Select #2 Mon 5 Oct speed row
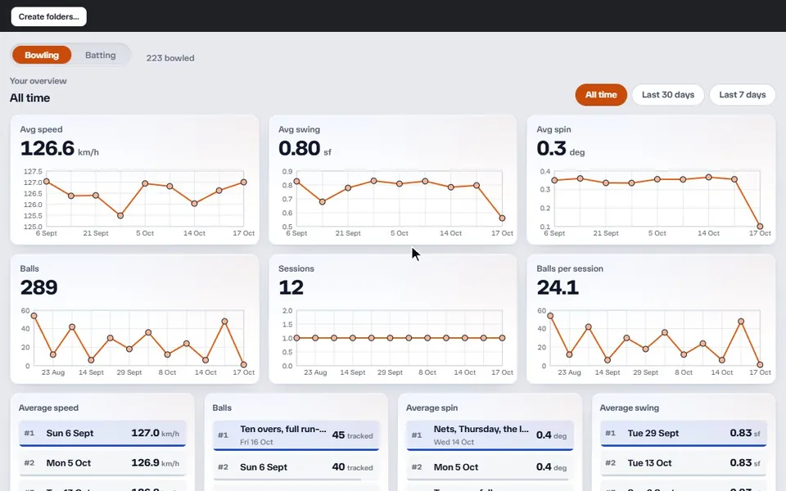 (x=102, y=463)
